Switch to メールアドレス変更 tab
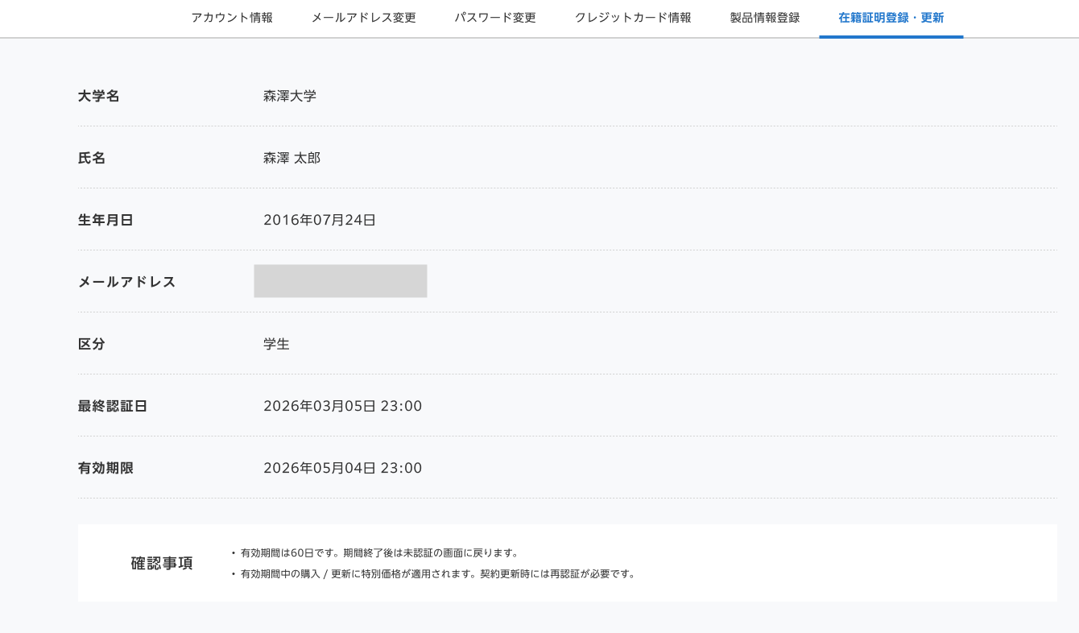Screen dimensions: 1079x633 363,18
